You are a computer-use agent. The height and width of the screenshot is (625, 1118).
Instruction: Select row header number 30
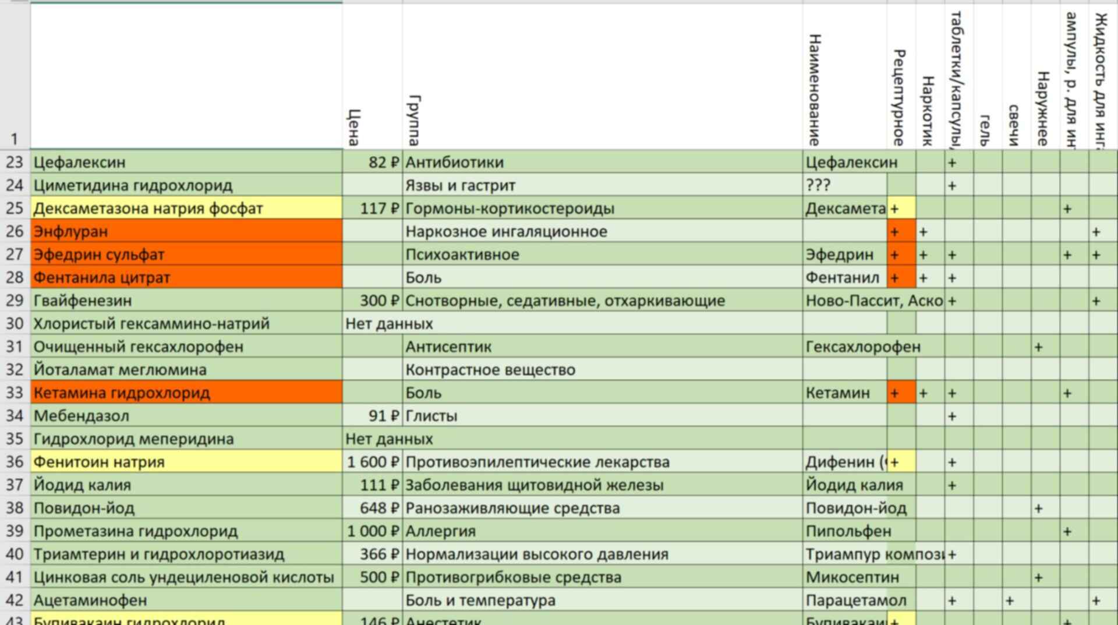(x=15, y=323)
